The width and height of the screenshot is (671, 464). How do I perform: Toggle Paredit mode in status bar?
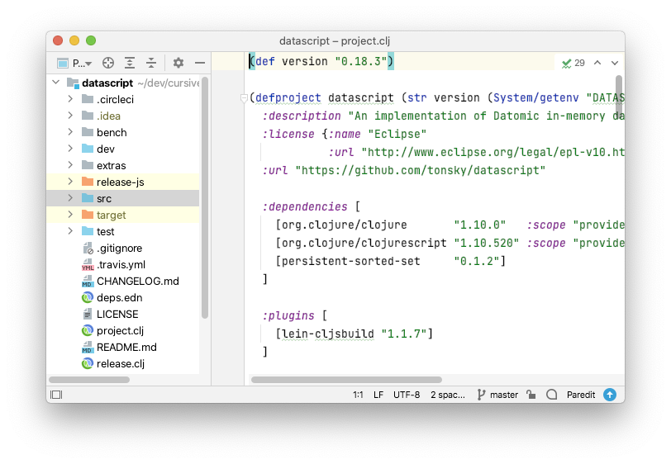pyautogui.click(x=581, y=395)
